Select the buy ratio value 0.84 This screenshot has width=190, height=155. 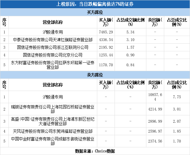(130, 65)
